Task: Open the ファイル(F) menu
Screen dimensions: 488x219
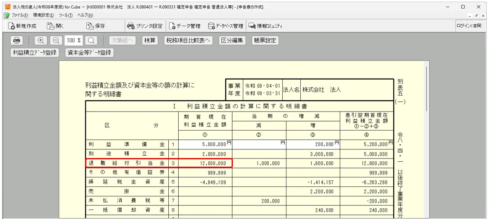Action: (20, 15)
